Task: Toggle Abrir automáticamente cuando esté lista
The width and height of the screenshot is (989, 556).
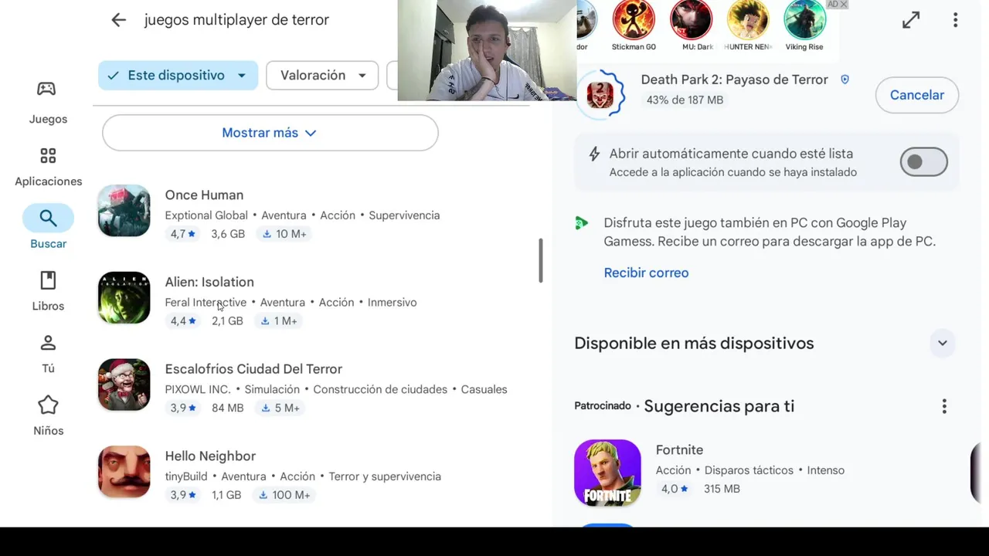Action: tap(923, 162)
